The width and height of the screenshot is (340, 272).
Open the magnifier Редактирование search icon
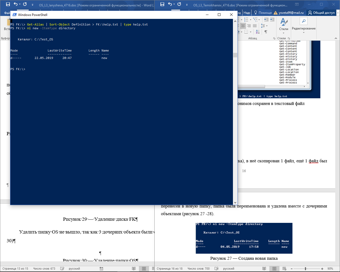tap(304, 21)
